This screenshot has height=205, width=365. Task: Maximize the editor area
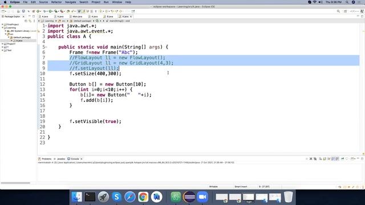pyautogui.click(x=362, y=17)
